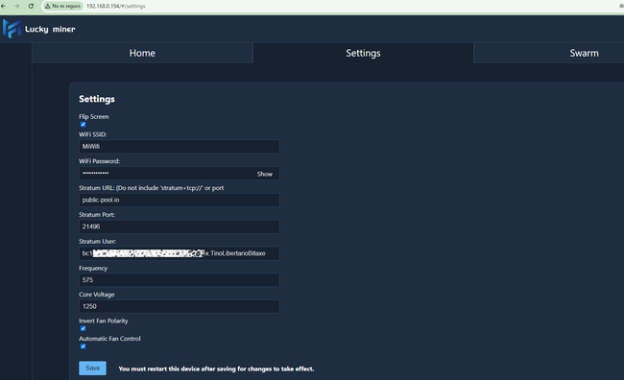Open the Home tab

coord(142,53)
